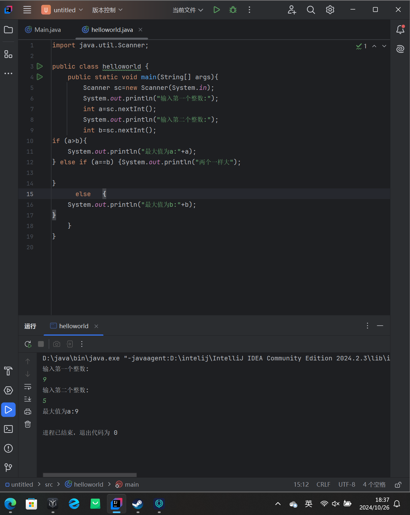Image resolution: width=410 pixels, height=515 pixels.
Task: Open the untitled project dropdown
Action: click(62, 10)
